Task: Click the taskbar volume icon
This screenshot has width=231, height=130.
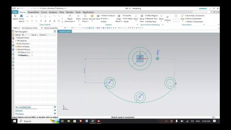Action: pyautogui.click(x=192, y=121)
